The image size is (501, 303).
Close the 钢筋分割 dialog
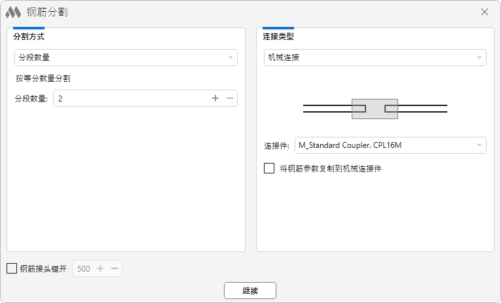click(x=485, y=12)
